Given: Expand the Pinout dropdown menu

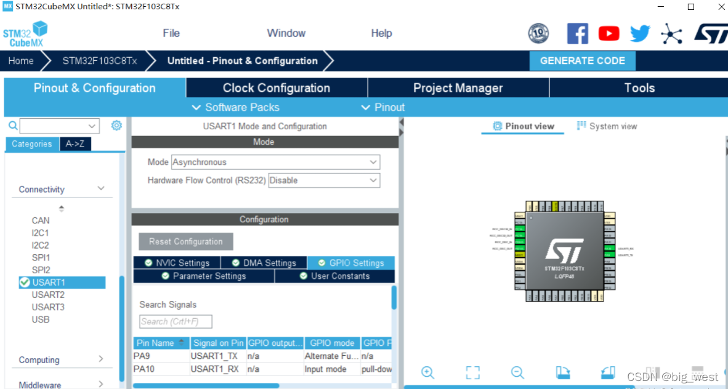Looking at the screenshot, I should tap(383, 107).
